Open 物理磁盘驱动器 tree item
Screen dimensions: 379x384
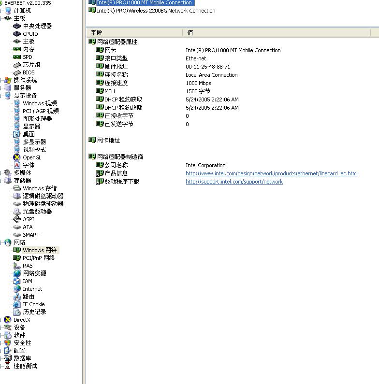[43, 204]
